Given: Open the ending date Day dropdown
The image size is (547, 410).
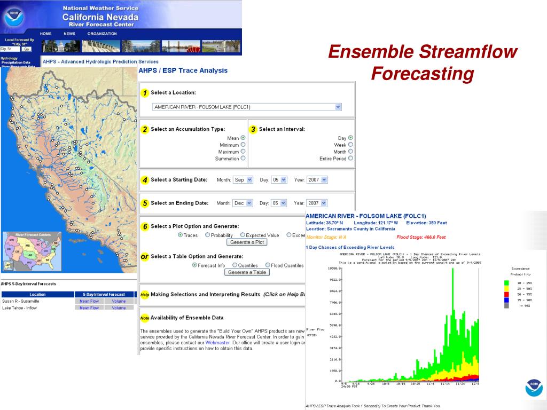Looking at the screenshot, I should [x=279, y=203].
